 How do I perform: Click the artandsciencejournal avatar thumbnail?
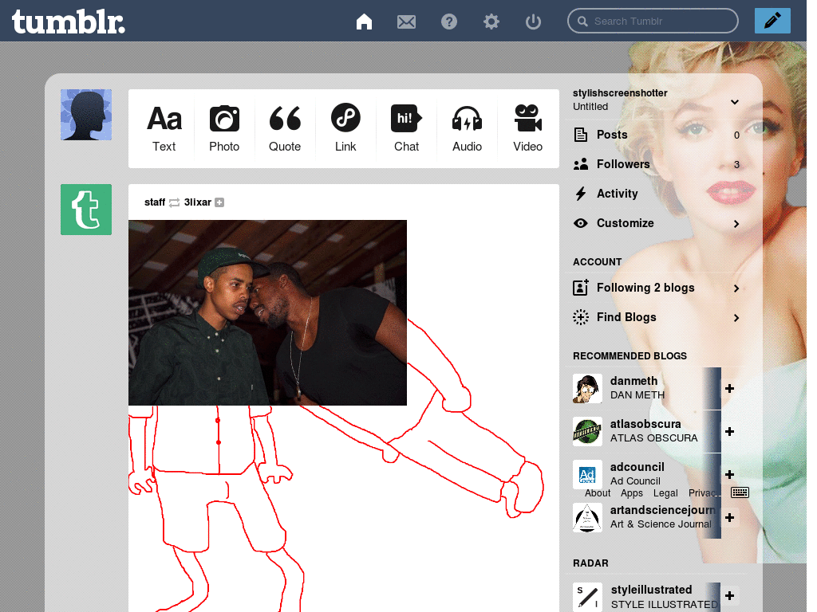tap(587, 517)
